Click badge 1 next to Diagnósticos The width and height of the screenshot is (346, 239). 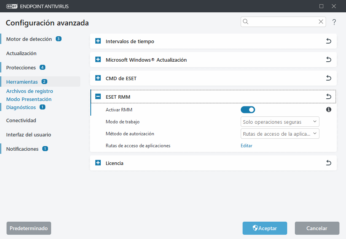pyautogui.click(x=42, y=107)
